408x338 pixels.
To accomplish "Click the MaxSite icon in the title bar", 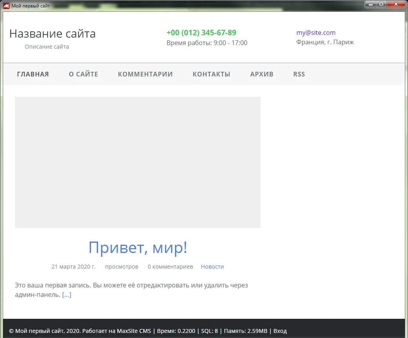I will click(6, 5).
